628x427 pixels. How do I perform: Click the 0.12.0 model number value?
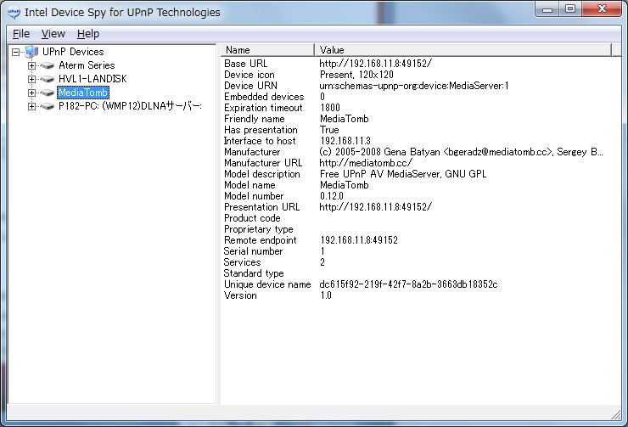pyautogui.click(x=332, y=196)
